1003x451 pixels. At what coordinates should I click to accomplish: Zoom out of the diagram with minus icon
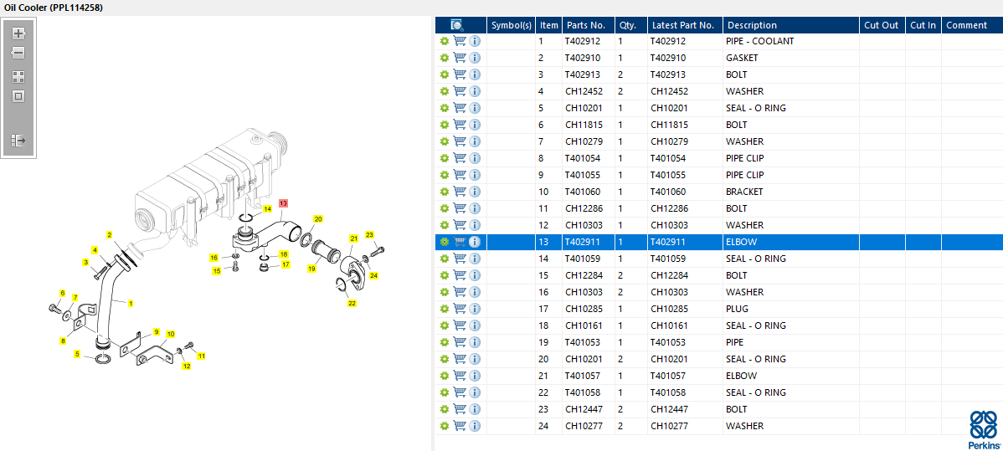(18, 53)
